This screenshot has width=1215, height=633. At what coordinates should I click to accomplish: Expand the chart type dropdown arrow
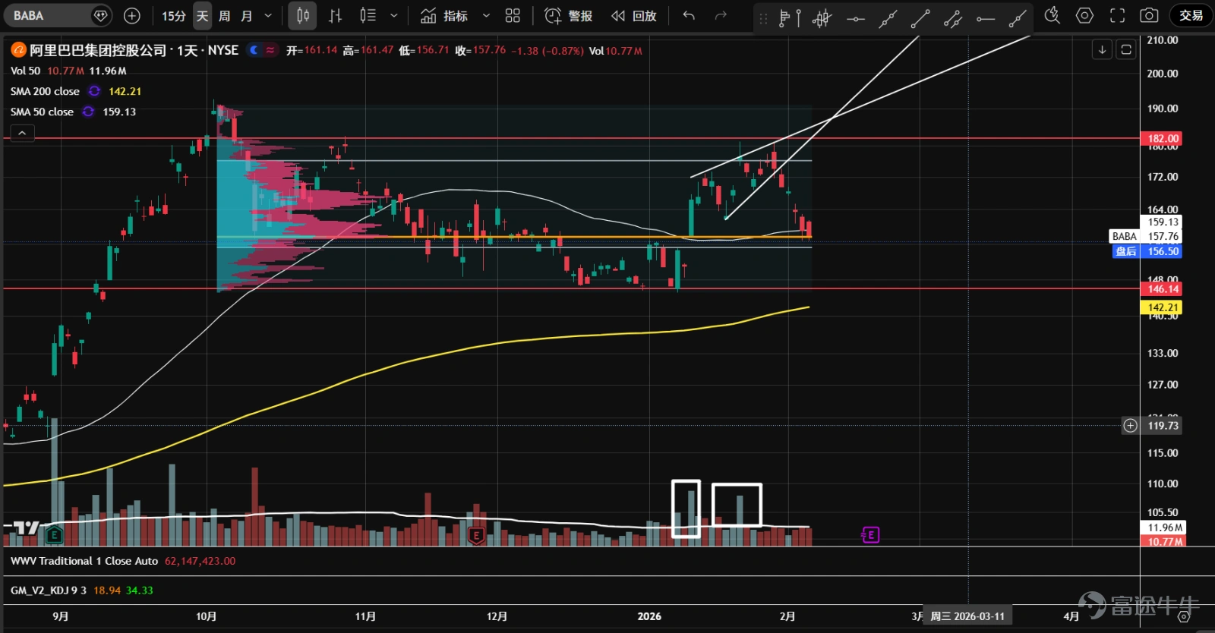click(x=393, y=15)
